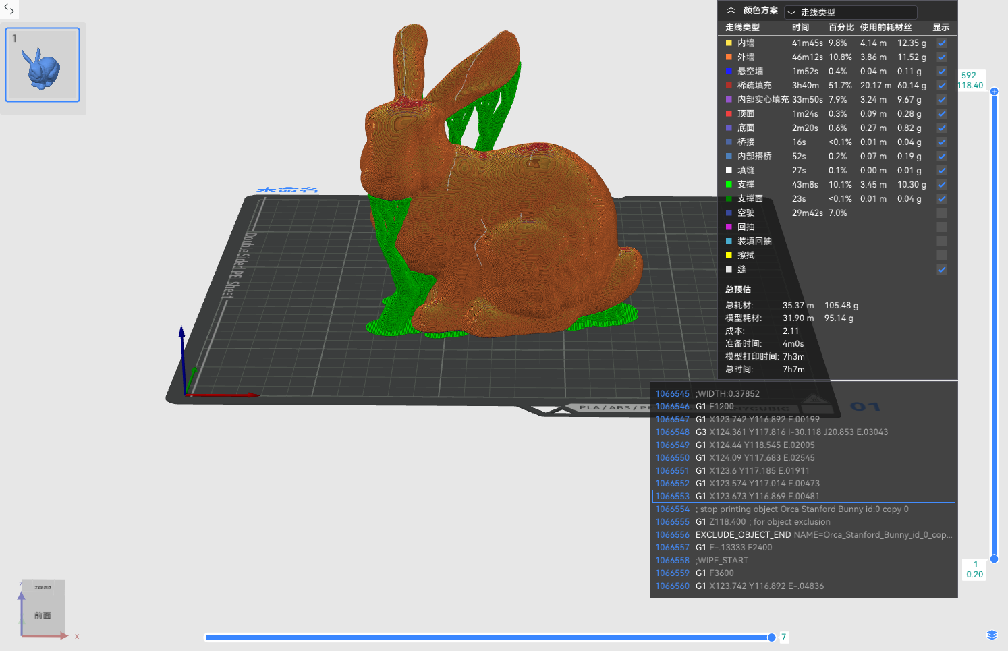Click the bottom layer 0.20 value label

tap(975, 575)
